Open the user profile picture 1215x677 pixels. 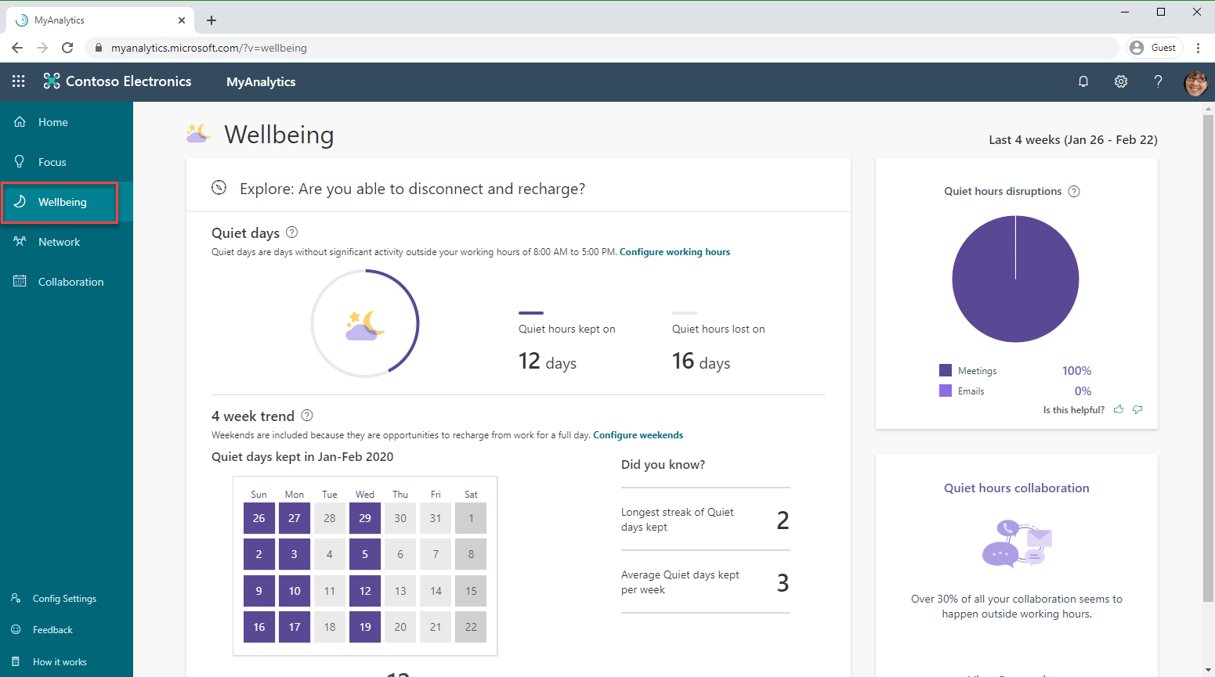(1195, 82)
